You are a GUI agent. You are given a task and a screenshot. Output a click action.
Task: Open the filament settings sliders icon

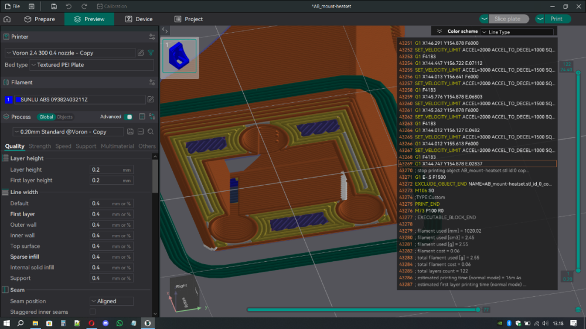point(152,82)
